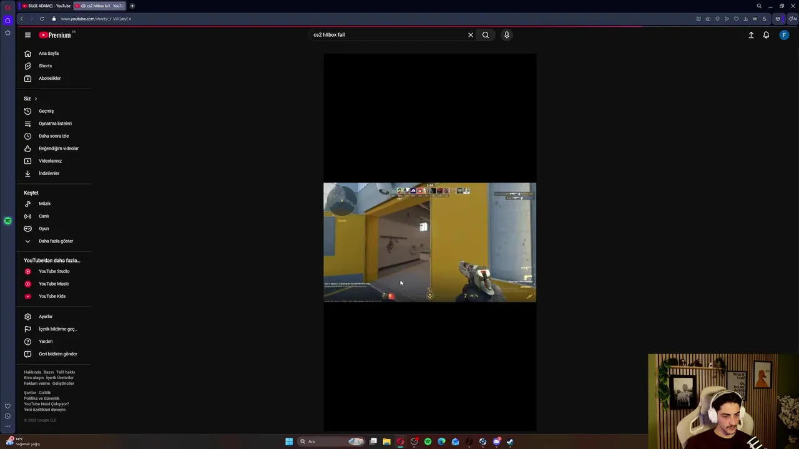This screenshot has width=799, height=449.
Task: Open the account avatar menu
Action: pos(784,35)
